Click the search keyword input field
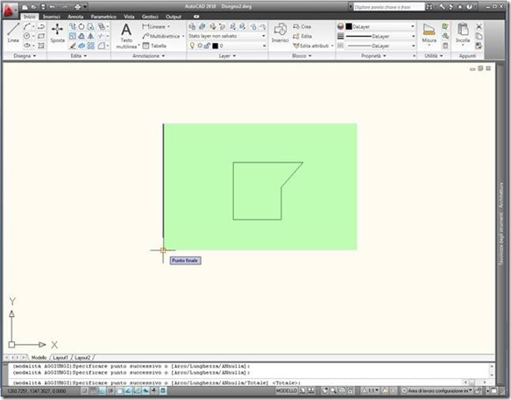The height and width of the screenshot is (400, 511). (x=389, y=7)
